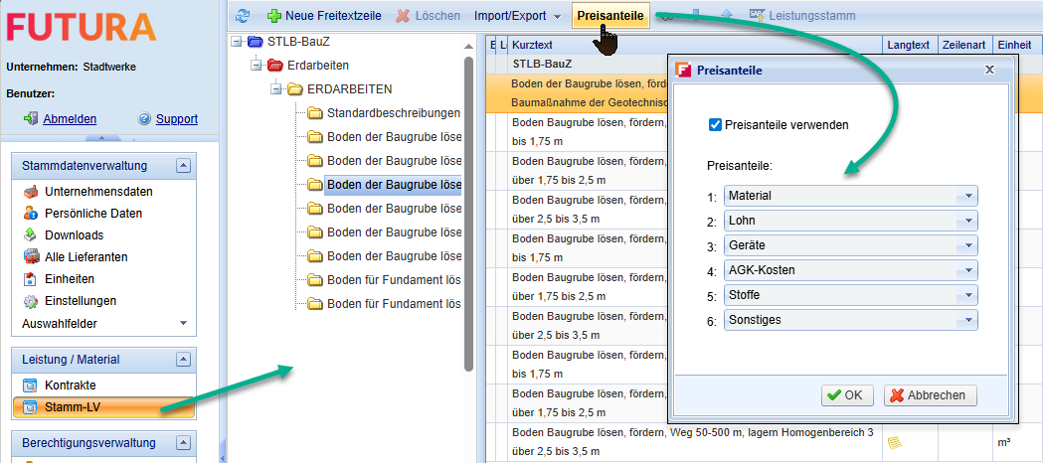The height and width of the screenshot is (463, 1043).
Task: Click the Preisanteile toolbar button
Action: point(610,16)
